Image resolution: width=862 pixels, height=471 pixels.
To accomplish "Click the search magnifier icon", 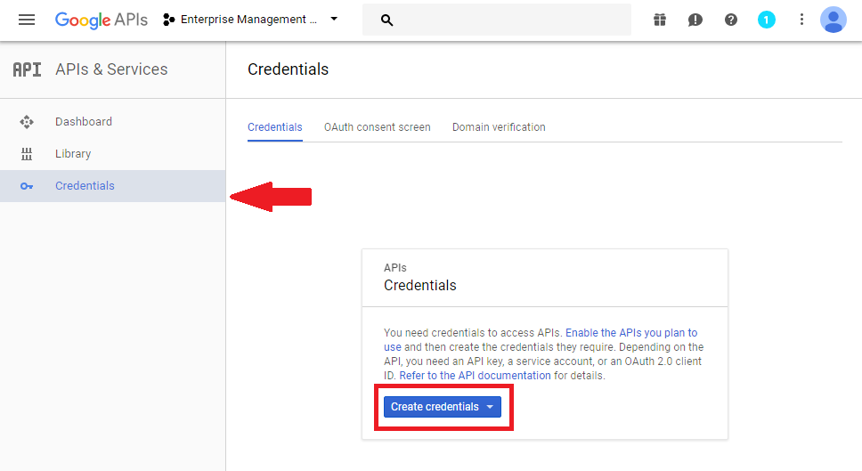I will coord(387,20).
